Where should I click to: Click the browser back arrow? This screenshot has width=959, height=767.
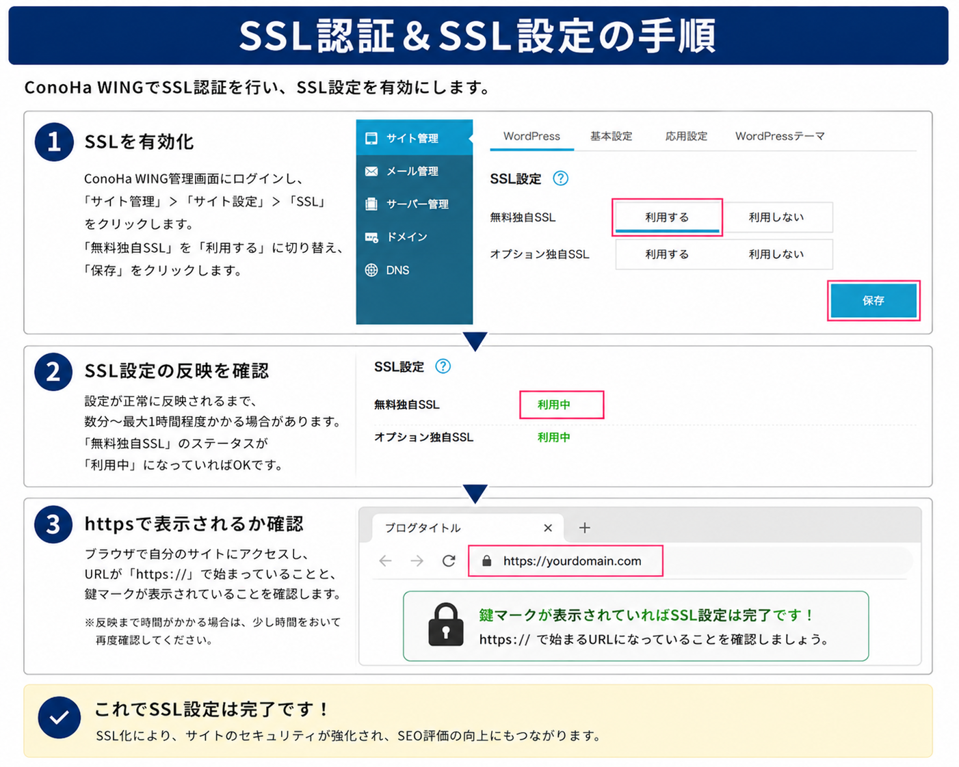click(x=386, y=561)
